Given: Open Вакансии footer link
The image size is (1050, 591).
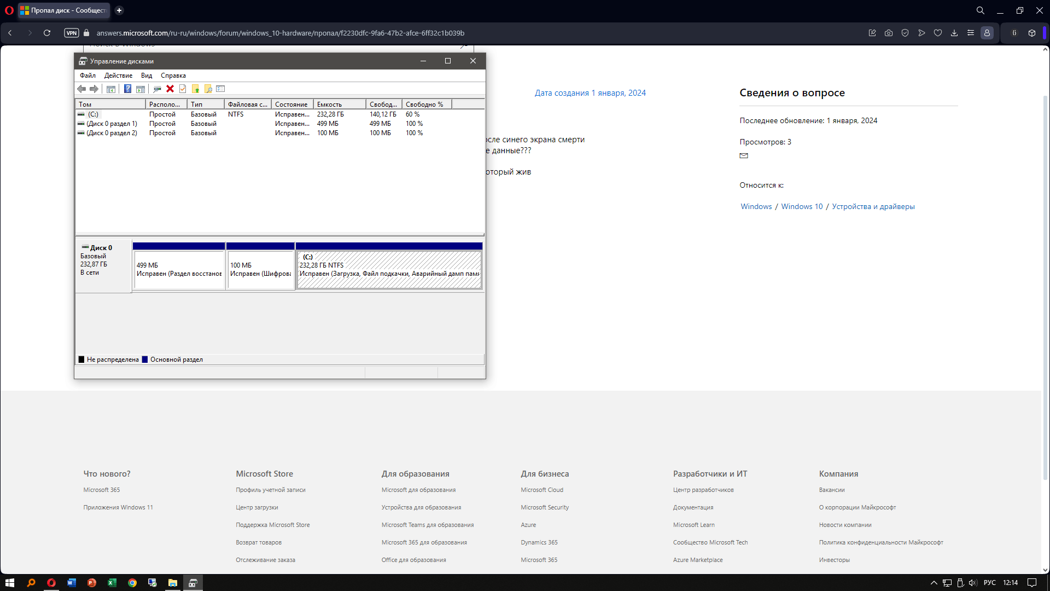Looking at the screenshot, I should (x=832, y=490).
